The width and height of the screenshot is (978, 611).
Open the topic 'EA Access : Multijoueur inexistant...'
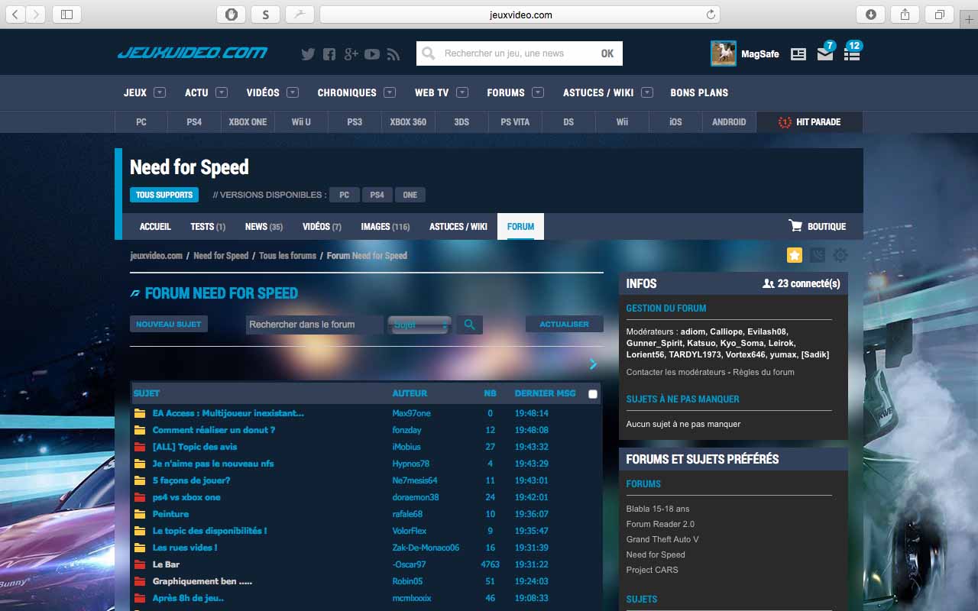pyautogui.click(x=228, y=413)
